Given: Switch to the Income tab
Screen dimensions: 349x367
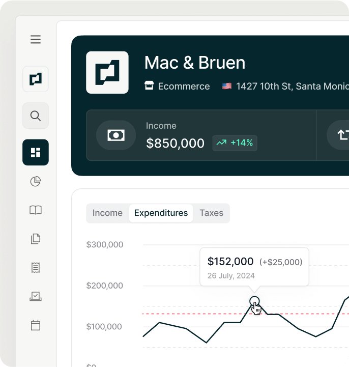Looking at the screenshot, I should click(x=107, y=213).
